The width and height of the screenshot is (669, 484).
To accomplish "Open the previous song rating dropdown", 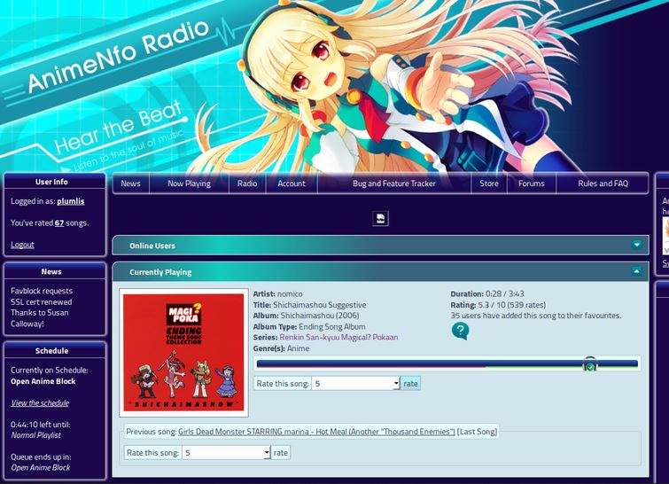I will [225, 452].
